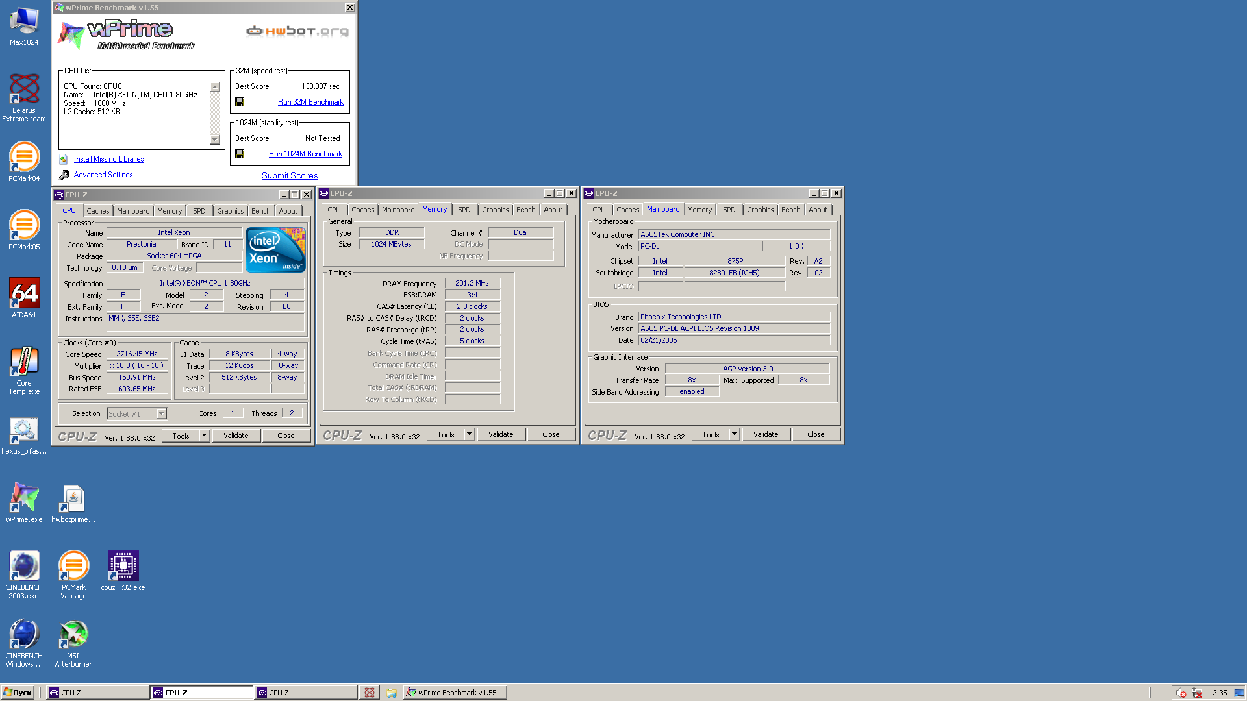Screen dimensions: 1247x701
Task: Launch the CINEBENCH 2003.exe shortcut
Action: click(x=24, y=574)
